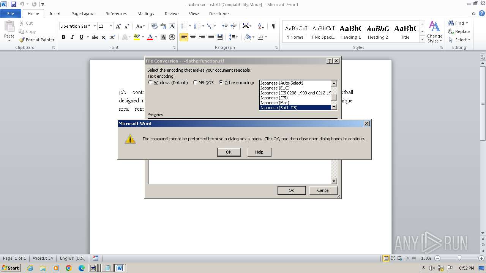Center the text alignment
This screenshot has width=486, height=273.
(193, 37)
